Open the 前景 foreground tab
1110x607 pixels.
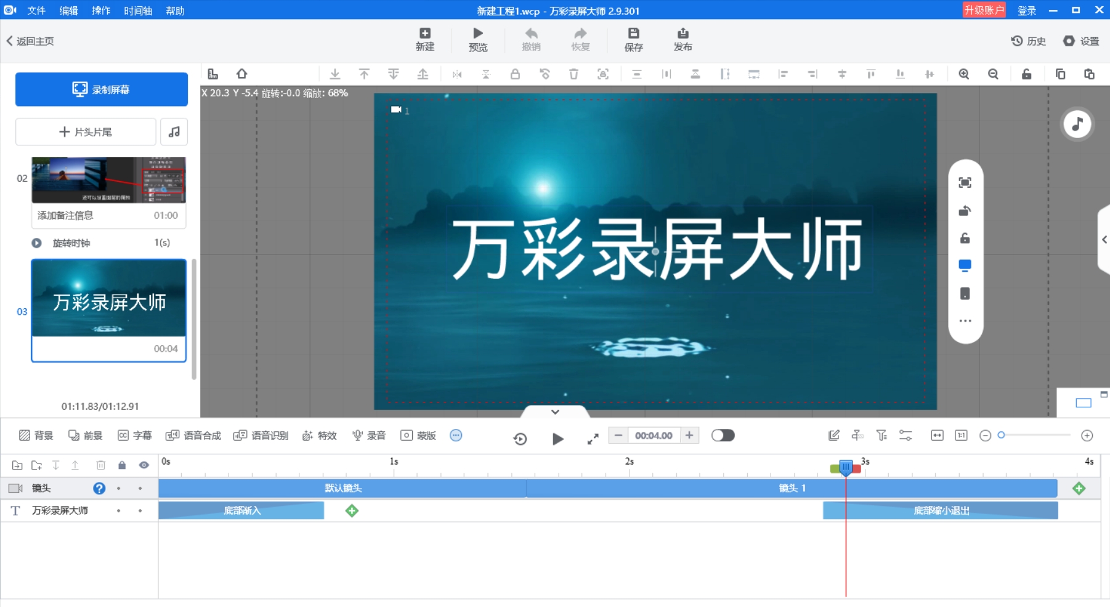point(86,436)
